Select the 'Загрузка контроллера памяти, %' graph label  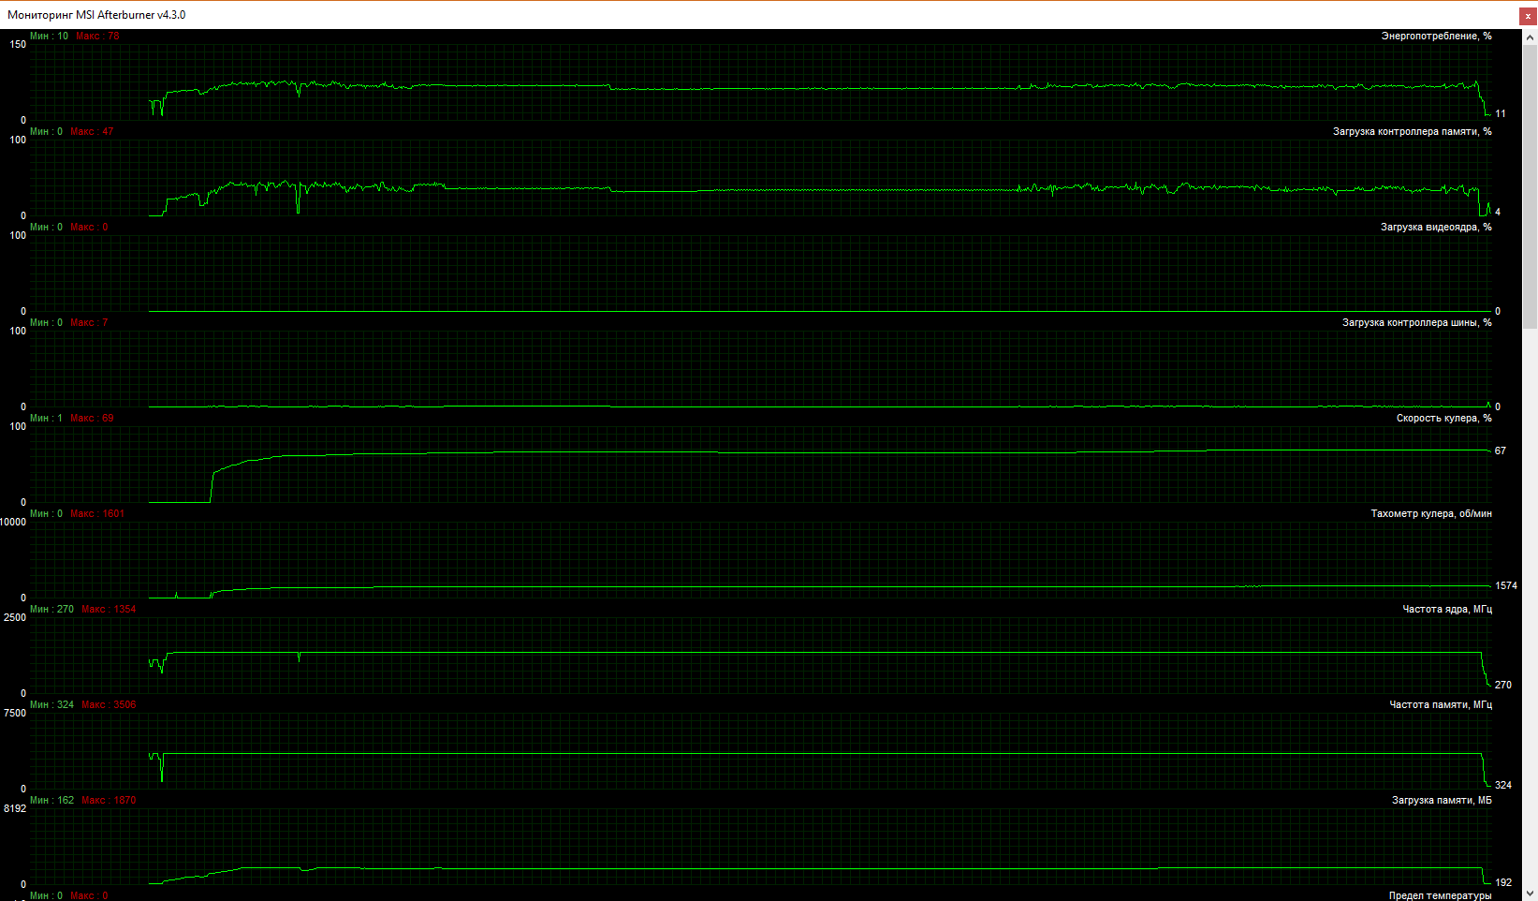click(1412, 131)
